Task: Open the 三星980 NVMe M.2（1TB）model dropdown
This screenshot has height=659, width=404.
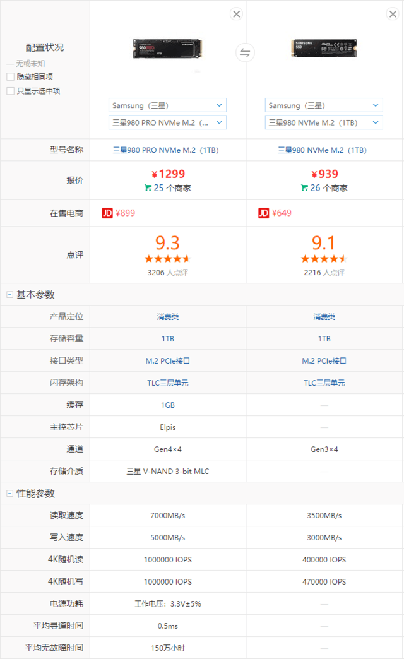Action: (x=324, y=122)
